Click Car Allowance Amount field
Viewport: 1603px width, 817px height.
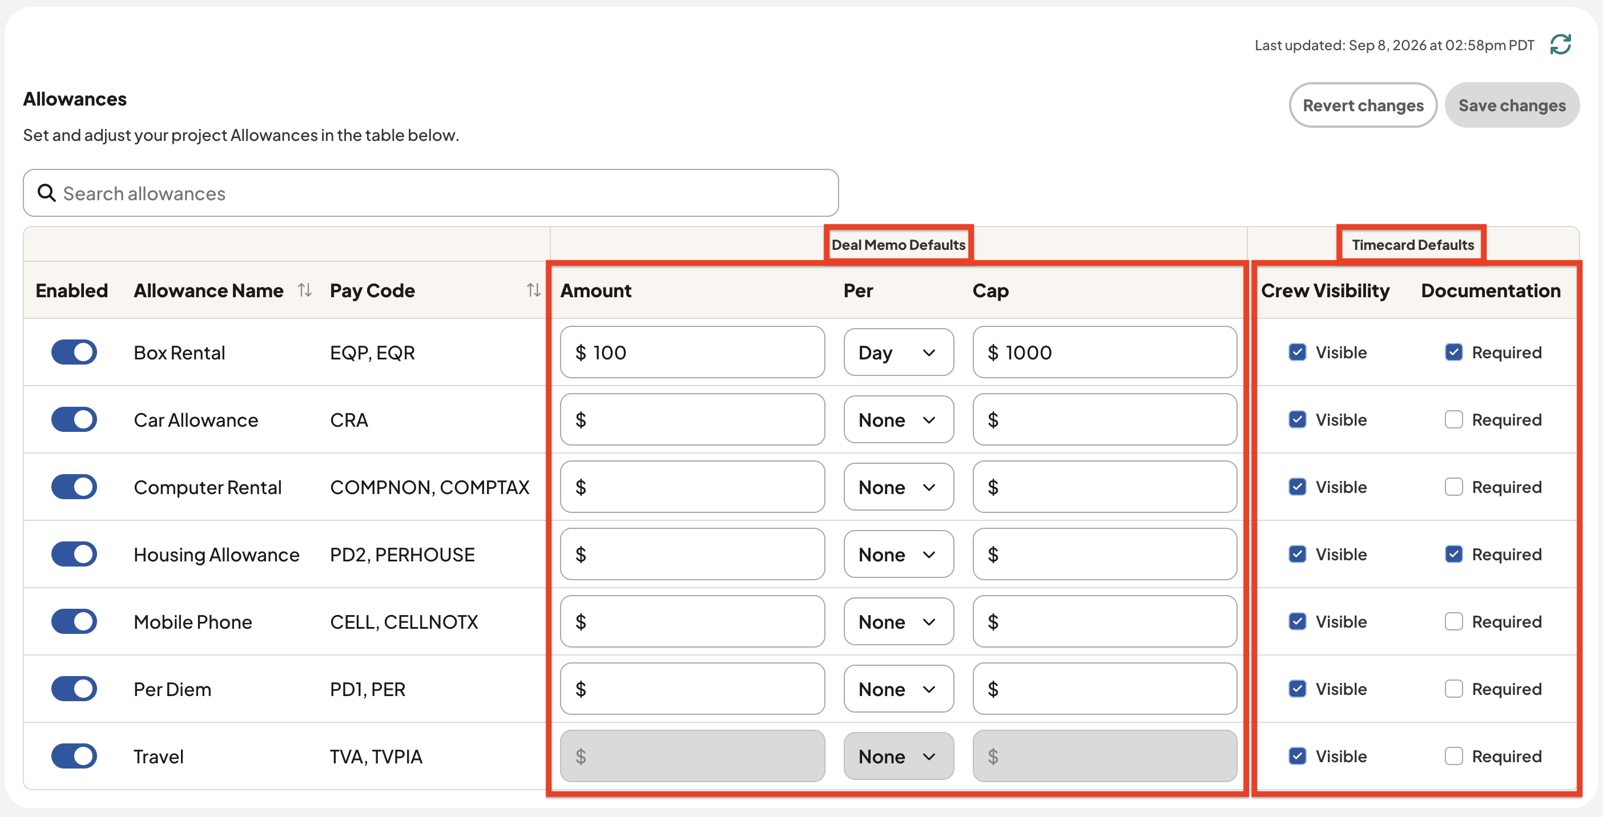(692, 420)
